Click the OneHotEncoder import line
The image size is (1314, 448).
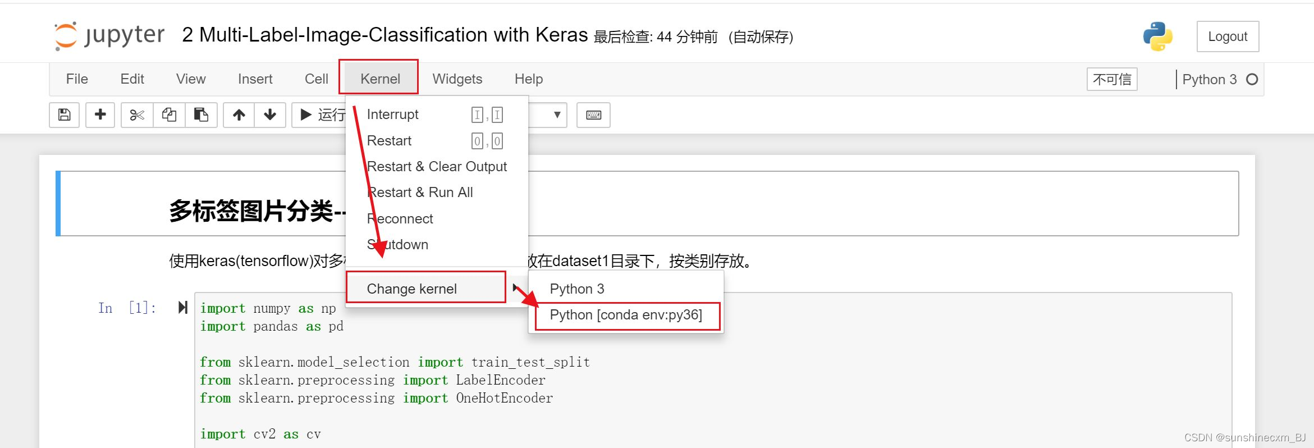[x=376, y=398]
